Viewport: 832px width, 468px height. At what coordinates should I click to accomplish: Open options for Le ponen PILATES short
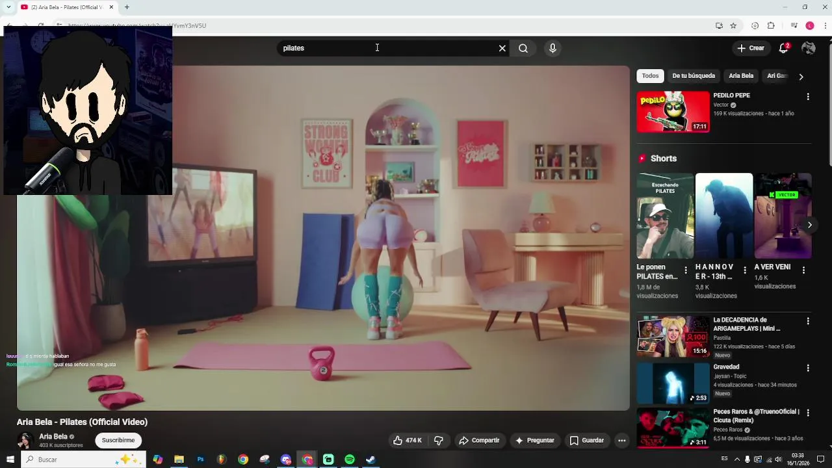(x=685, y=270)
